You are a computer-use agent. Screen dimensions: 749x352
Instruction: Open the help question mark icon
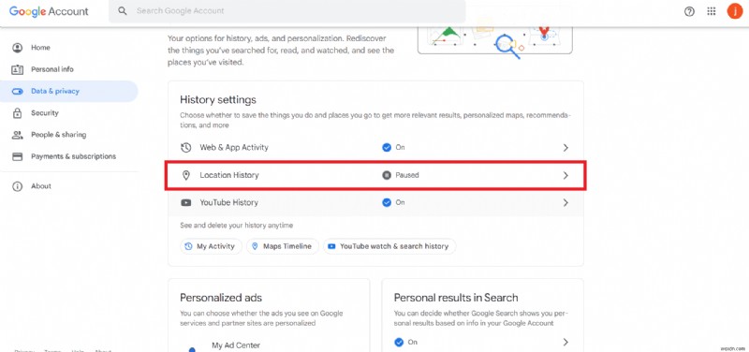(x=689, y=11)
